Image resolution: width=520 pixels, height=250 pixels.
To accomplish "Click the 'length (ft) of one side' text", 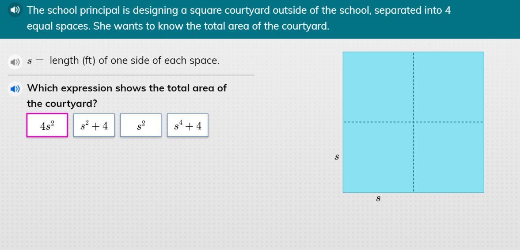I will pos(135,61).
